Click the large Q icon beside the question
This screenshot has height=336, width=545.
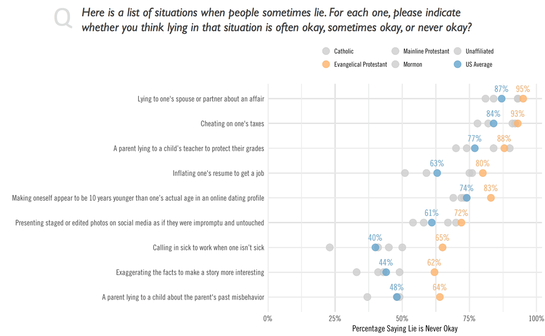click(63, 19)
